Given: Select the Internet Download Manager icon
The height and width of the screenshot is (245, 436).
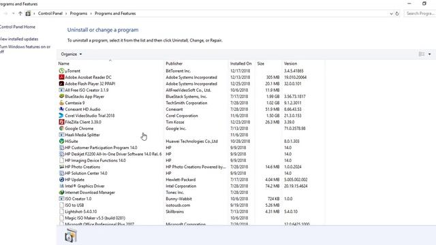Looking at the screenshot, I should point(61,192).
